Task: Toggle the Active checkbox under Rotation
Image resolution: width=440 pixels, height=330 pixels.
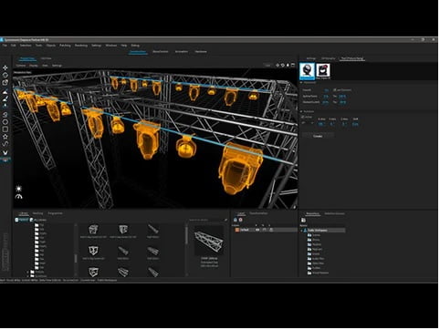Action: pos(303,117)
